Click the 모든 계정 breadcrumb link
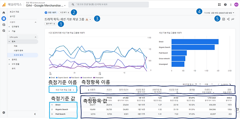The width and height of the screenshot is (240, 119). click(29, 3)
